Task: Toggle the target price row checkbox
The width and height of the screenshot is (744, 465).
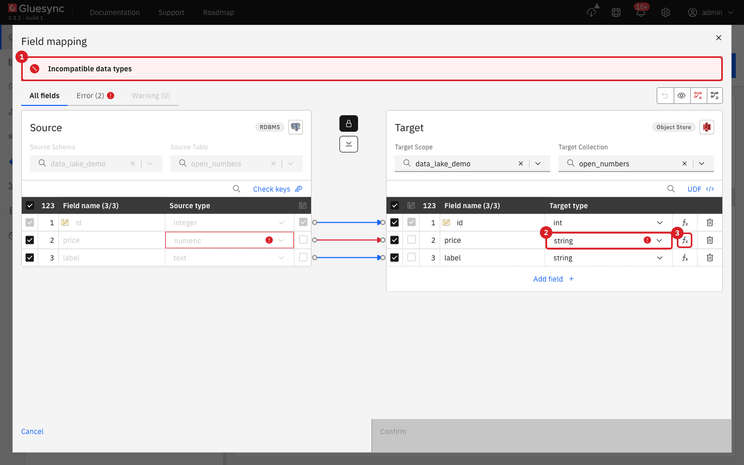Action: [x=395, y=240]
